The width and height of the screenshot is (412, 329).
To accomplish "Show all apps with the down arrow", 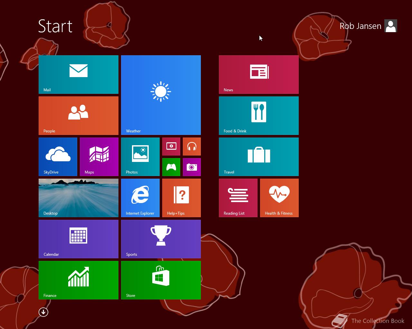I will (x=43, y=312).
